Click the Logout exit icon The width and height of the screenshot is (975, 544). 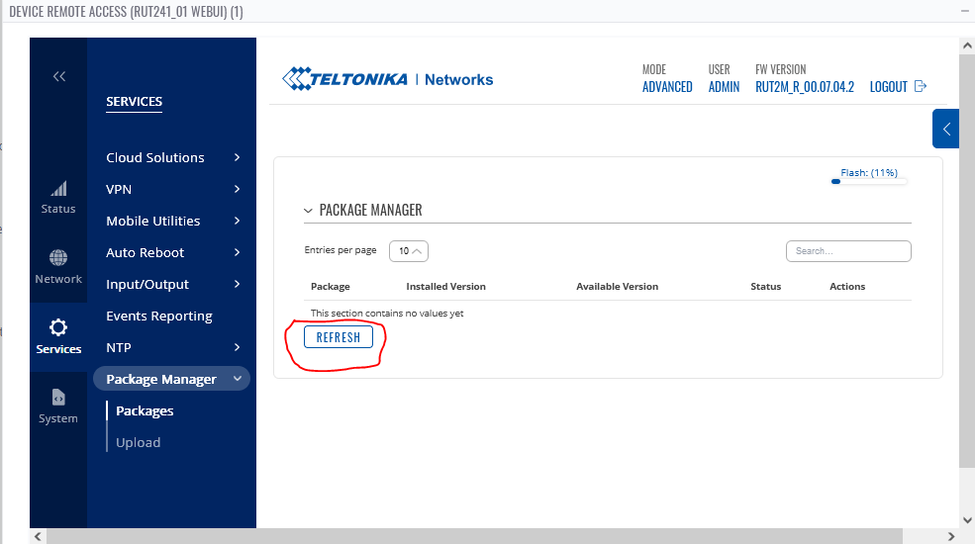(x=921, y=86)
